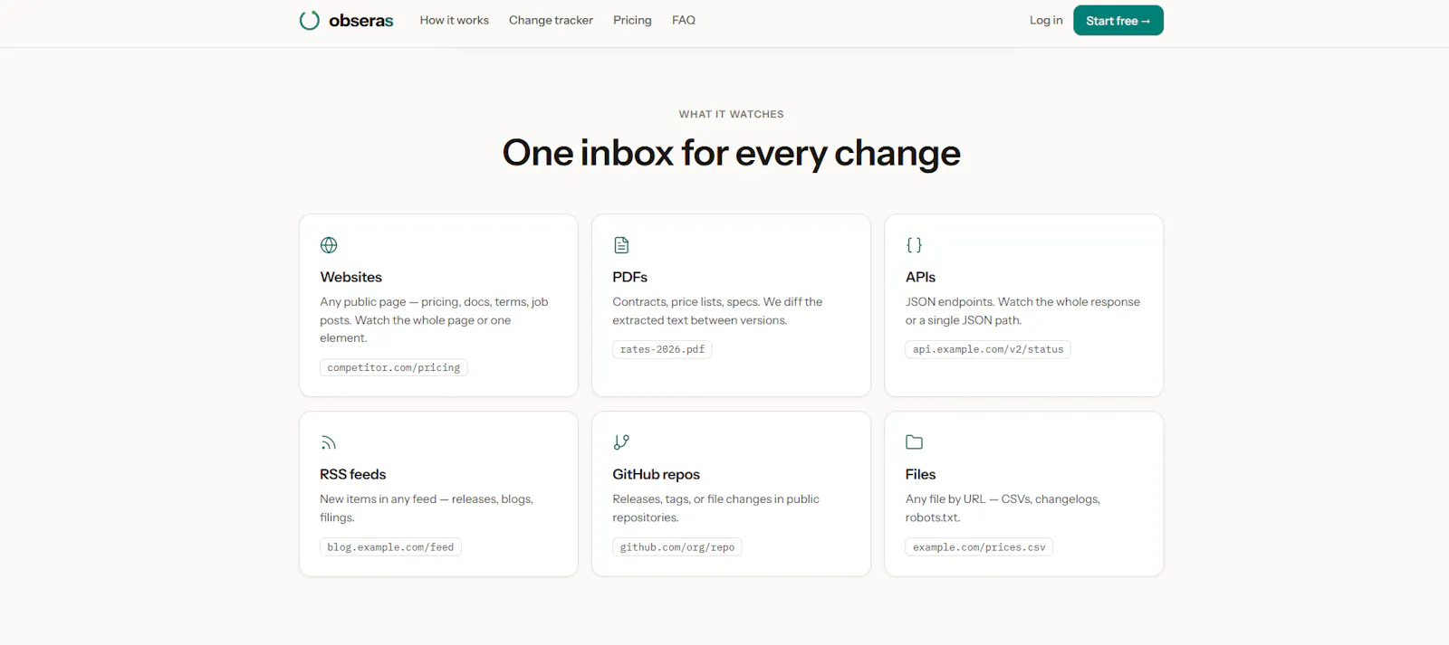Screen dimensions: 1449x645
Task: Click the folder icon in the Files card
Action: click(x=914, y=442)
